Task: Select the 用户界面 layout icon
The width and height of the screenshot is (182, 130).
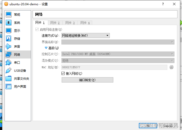Action: 9,86
